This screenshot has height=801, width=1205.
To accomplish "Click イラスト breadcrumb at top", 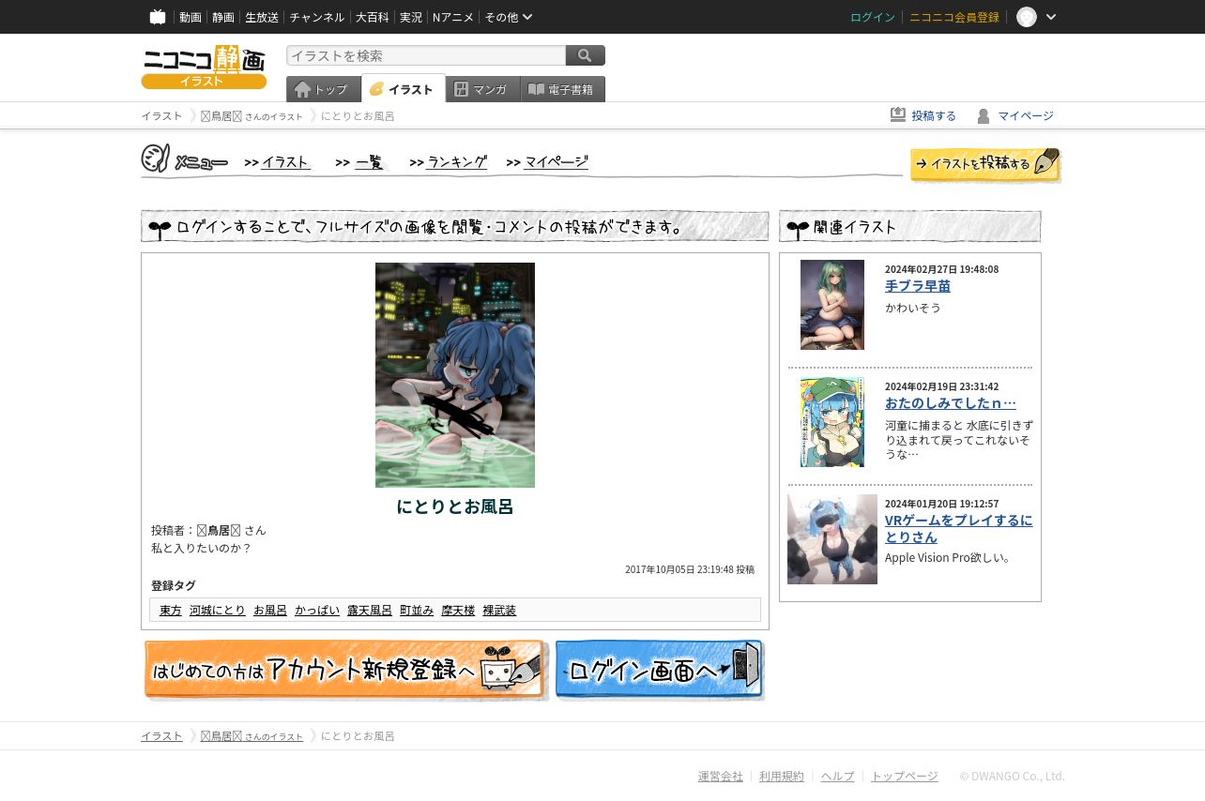I will (x=161, y=116).
